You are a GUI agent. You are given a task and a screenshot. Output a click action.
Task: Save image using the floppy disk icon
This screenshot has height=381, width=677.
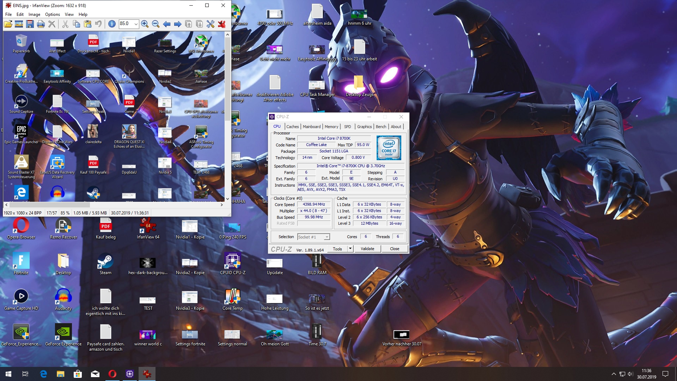30,24
